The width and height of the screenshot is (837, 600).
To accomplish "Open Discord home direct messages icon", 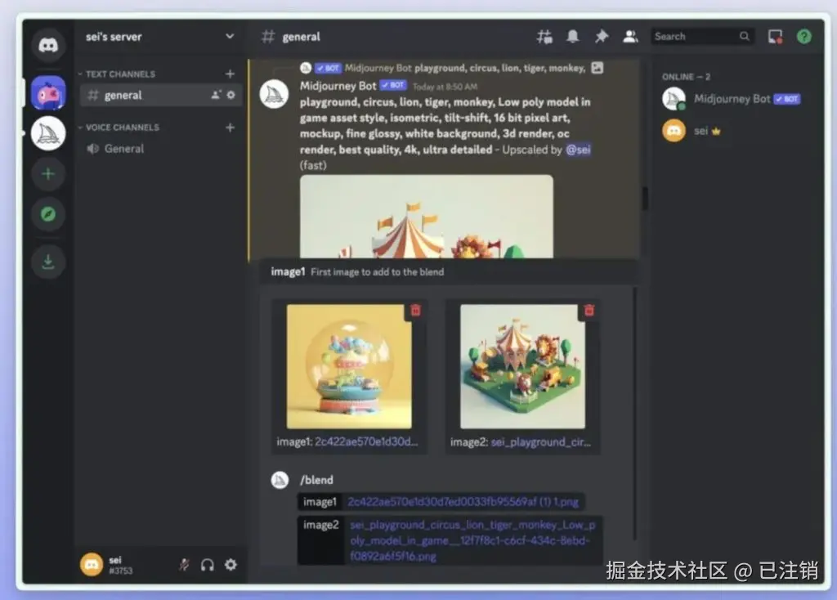I will [x=48, y=45].
